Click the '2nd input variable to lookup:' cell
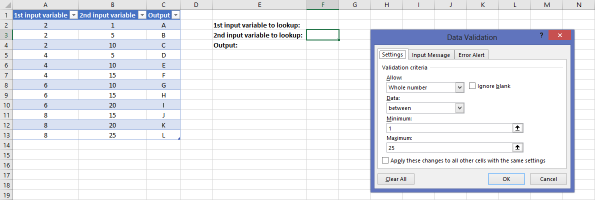Screen dimensions: 595x200 259,35
